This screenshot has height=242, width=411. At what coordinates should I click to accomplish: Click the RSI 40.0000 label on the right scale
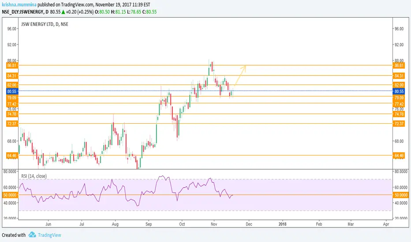401,203
